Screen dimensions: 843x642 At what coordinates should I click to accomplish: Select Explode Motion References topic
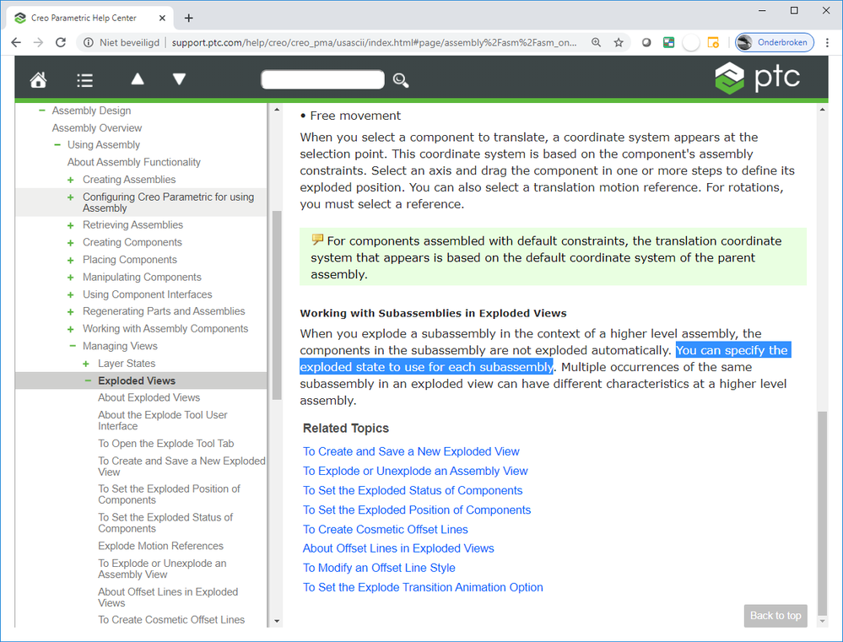click(x=160, y=546)
